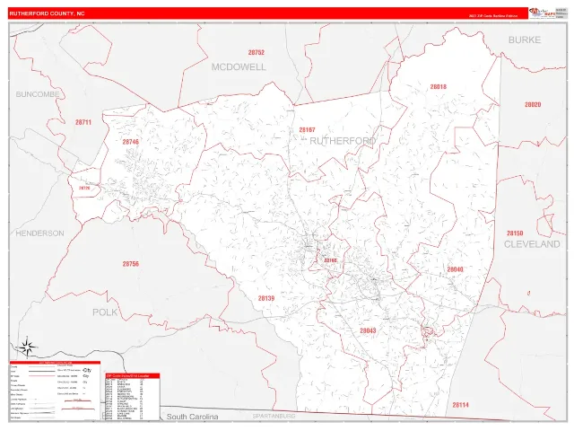Select ZIP code label 28020

[x=533, y=104]
